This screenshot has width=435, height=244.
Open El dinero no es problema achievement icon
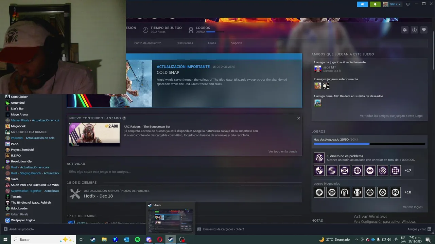click(x=319, y=158)
